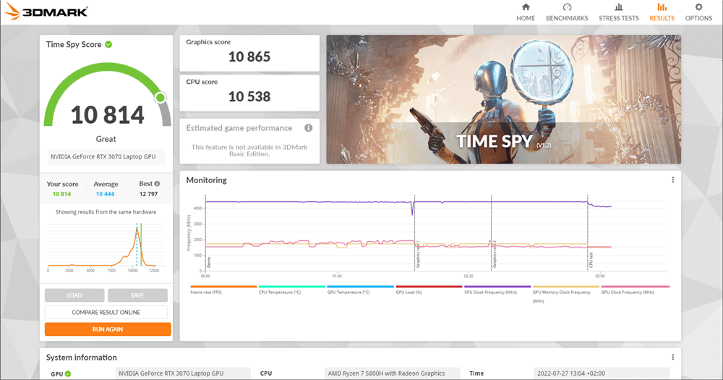Click the Save button
The image size is (723, 380).
point(137,295)
